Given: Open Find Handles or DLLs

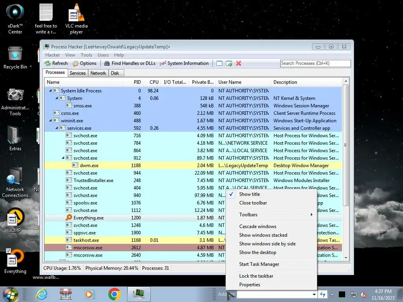Looking at the screenshot, I should tap(130, 63).
